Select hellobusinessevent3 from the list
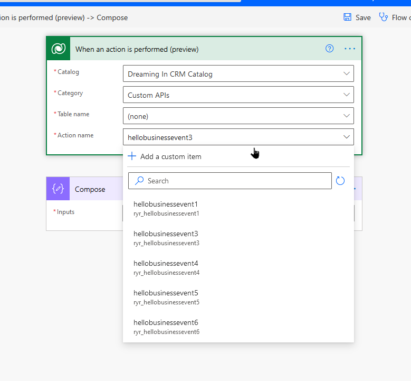 click(166, 238)
